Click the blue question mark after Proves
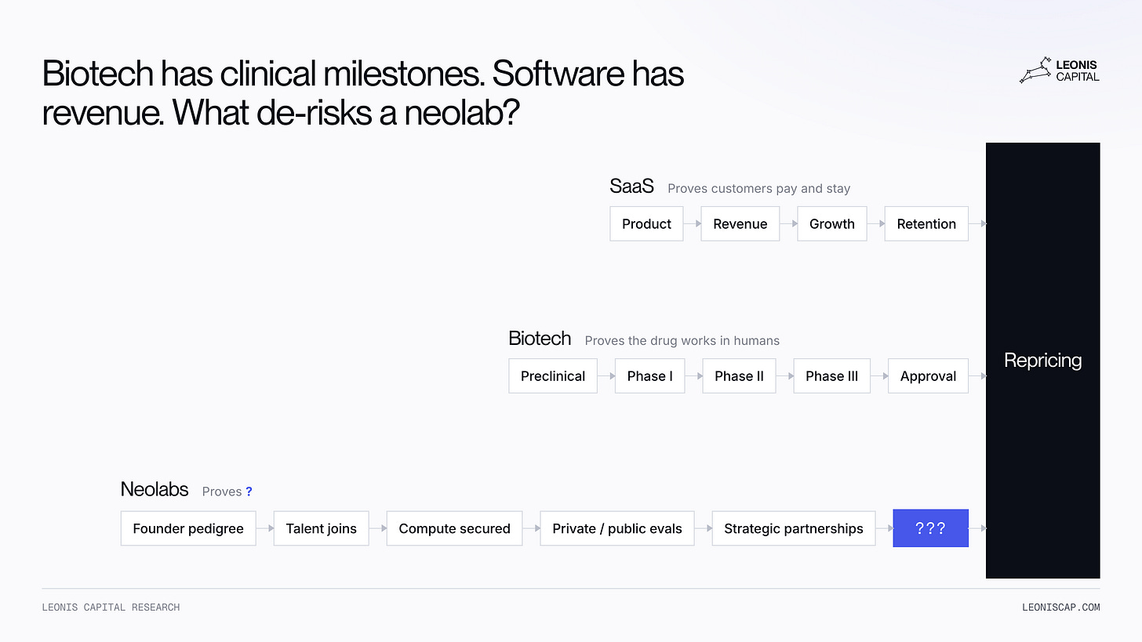This screenshot has height=642, width=1142. [x=249, y=491]
